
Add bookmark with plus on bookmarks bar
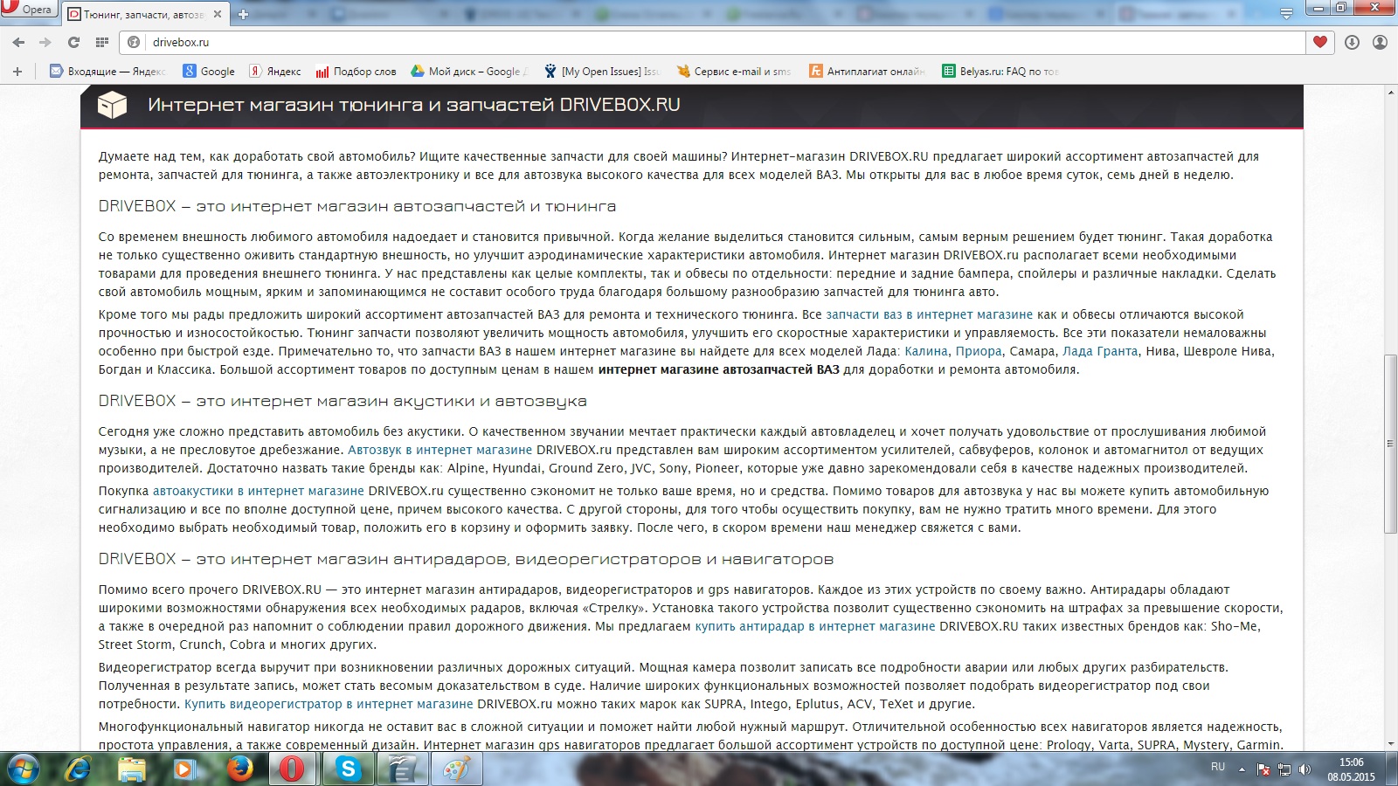tap(17, 72)
